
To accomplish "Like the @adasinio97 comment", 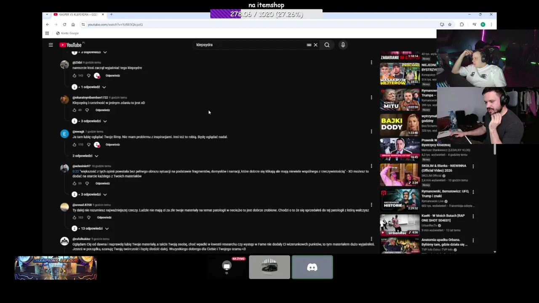I will pyautogui.click(x=75, y=183).
